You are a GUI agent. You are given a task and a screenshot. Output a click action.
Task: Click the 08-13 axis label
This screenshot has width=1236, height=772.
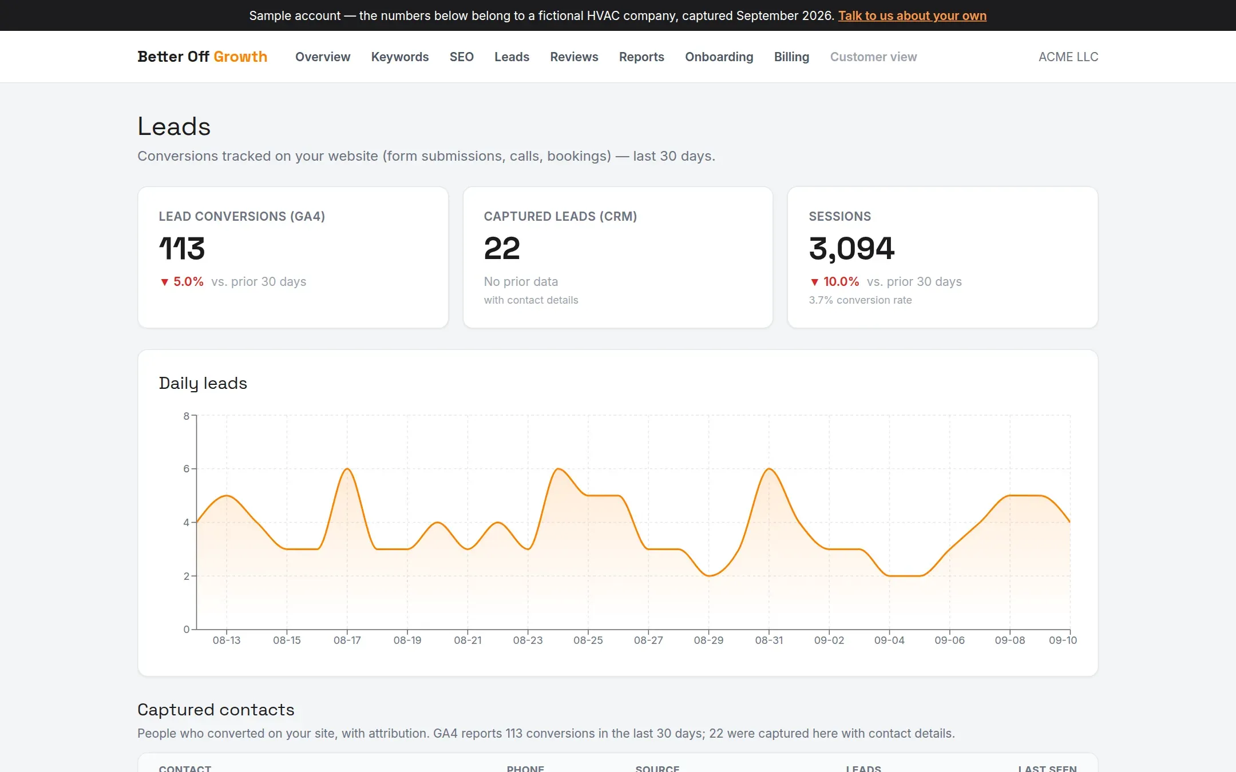click(227, 640)
